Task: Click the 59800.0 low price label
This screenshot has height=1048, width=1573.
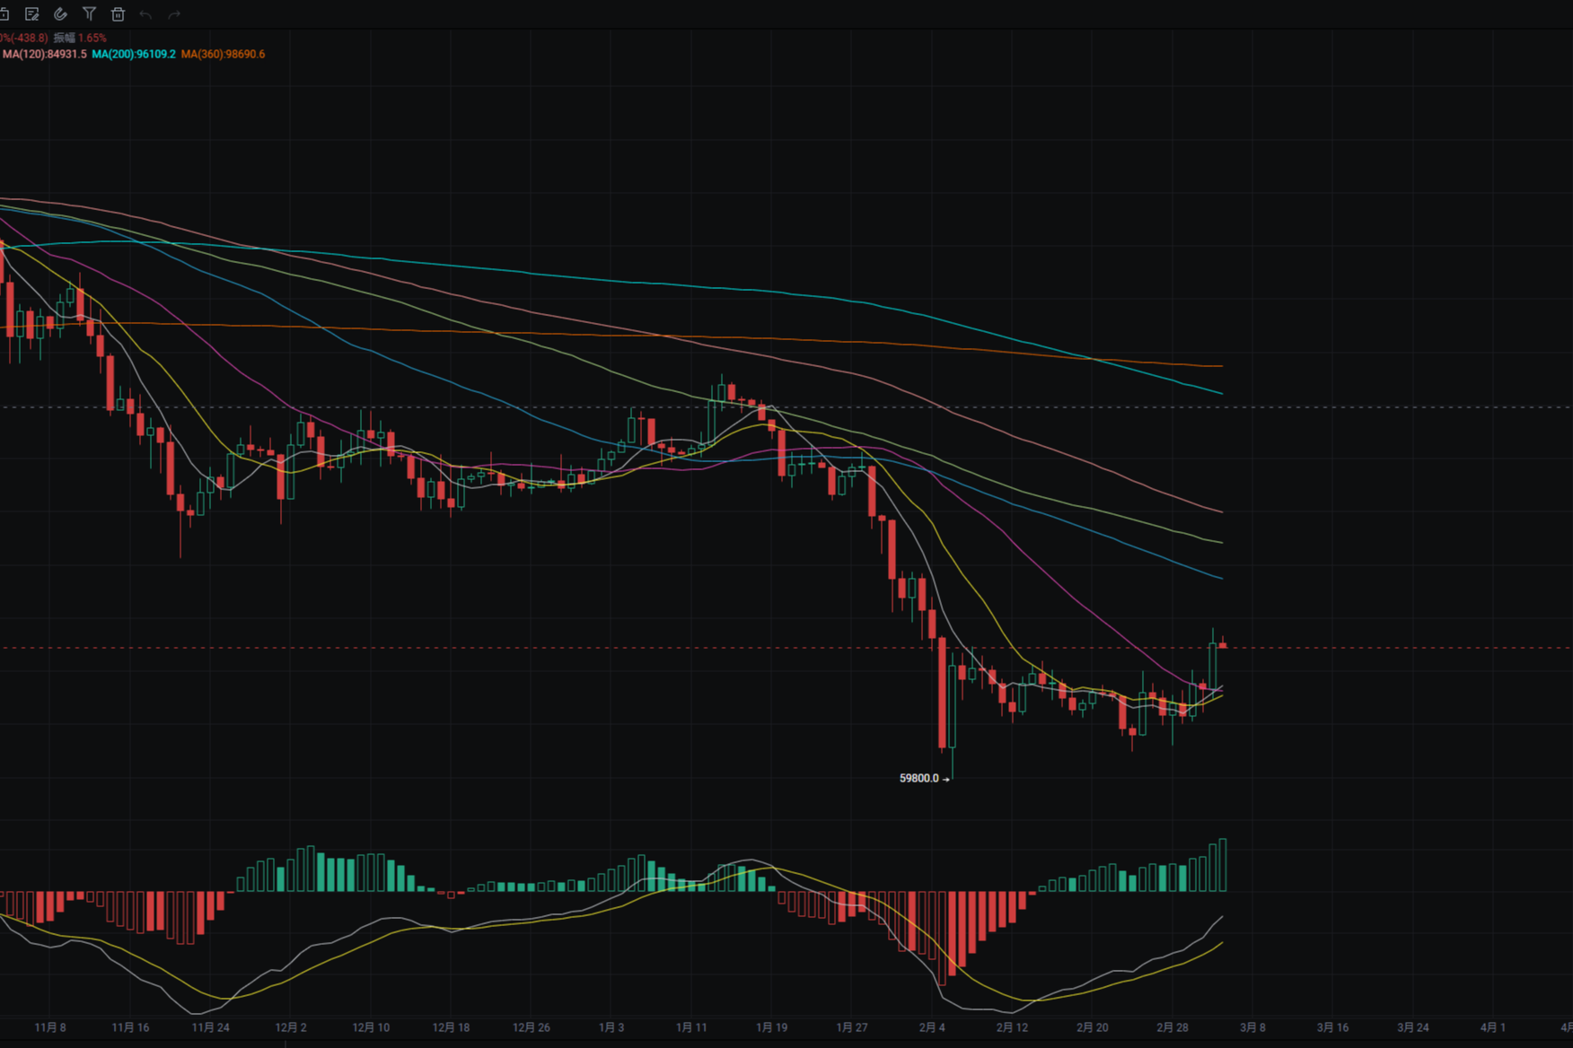Action: coord(918,778)
